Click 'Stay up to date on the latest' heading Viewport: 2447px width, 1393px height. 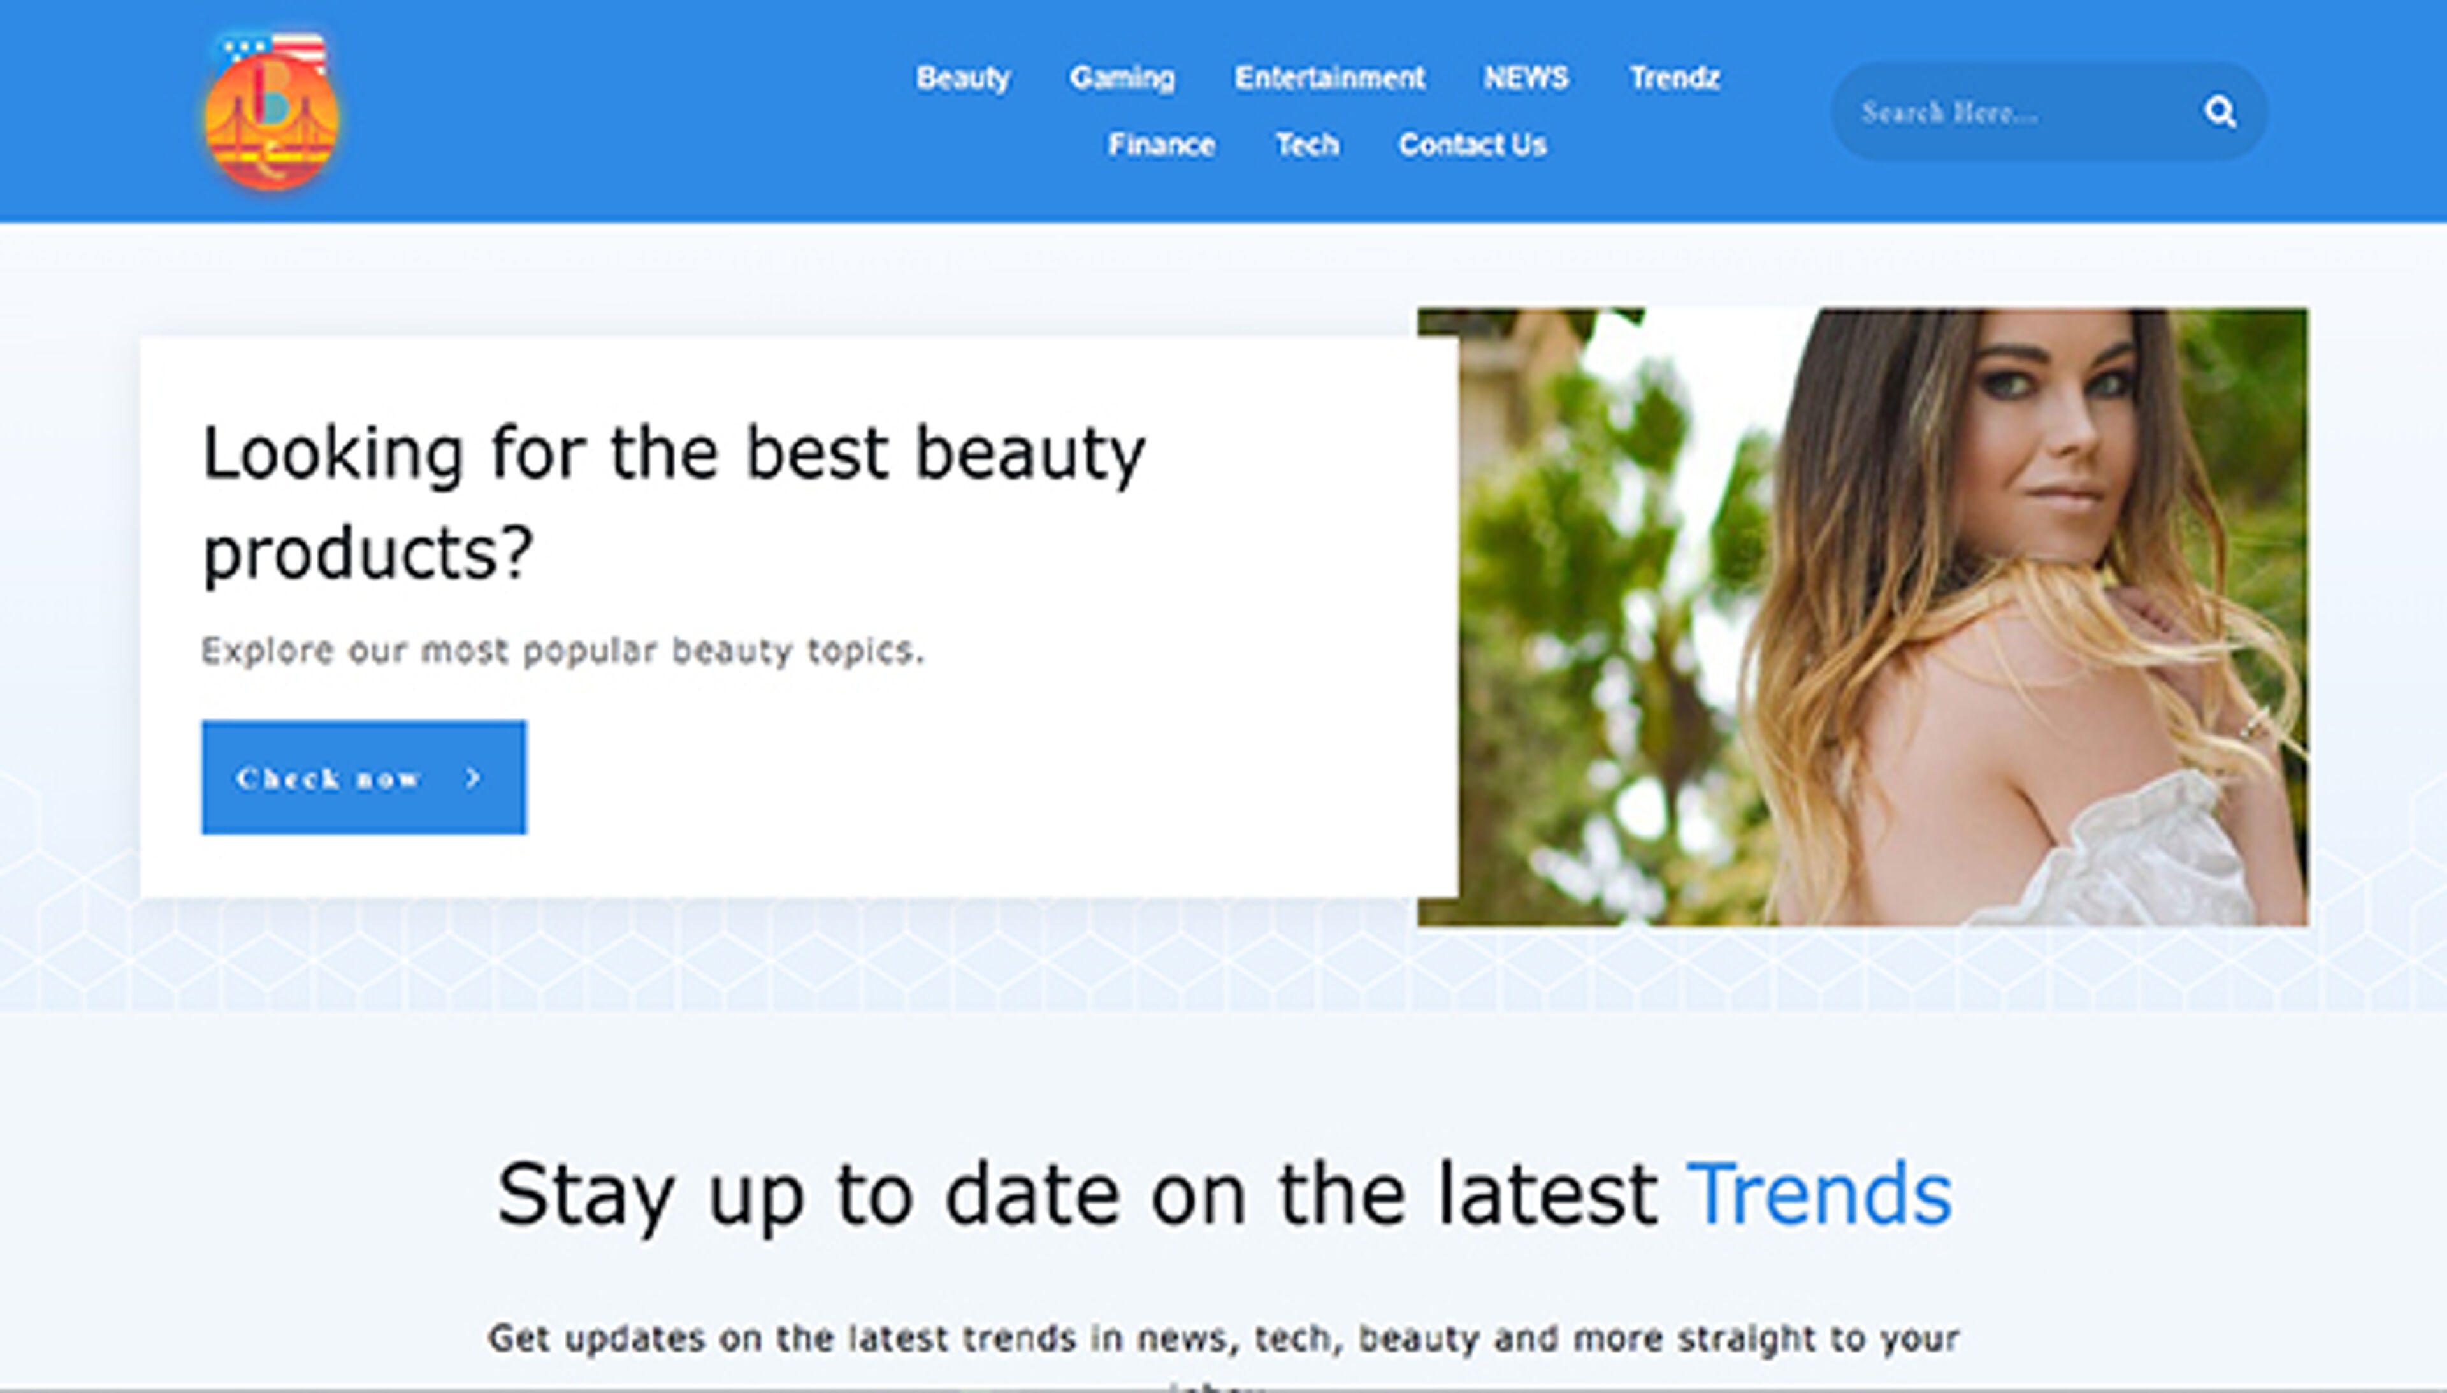[1076, 1194]
